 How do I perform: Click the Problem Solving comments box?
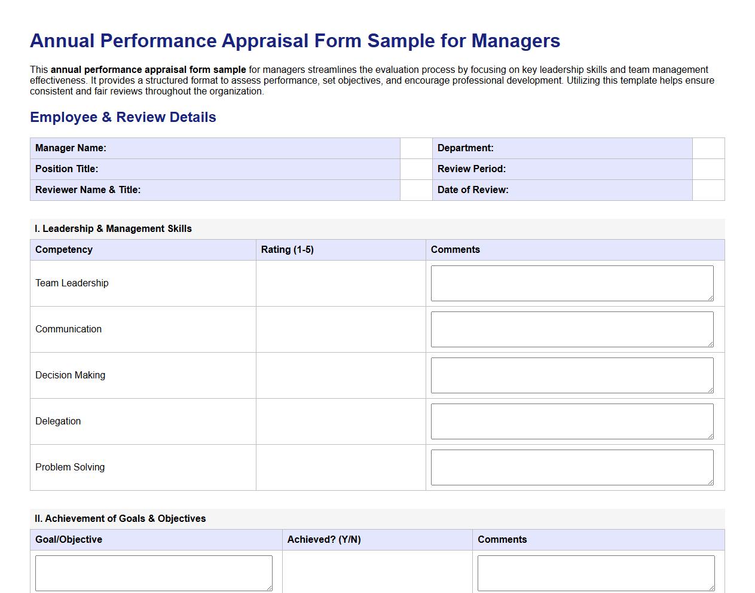click(571, 467)
